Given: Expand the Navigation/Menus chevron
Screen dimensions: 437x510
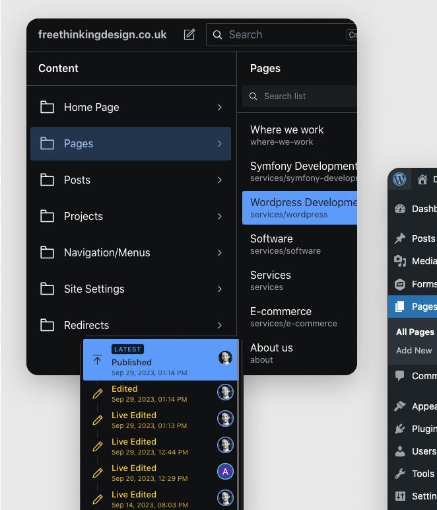Looking at the screenshot, I should pyautogui.click(x=220, y=253).
